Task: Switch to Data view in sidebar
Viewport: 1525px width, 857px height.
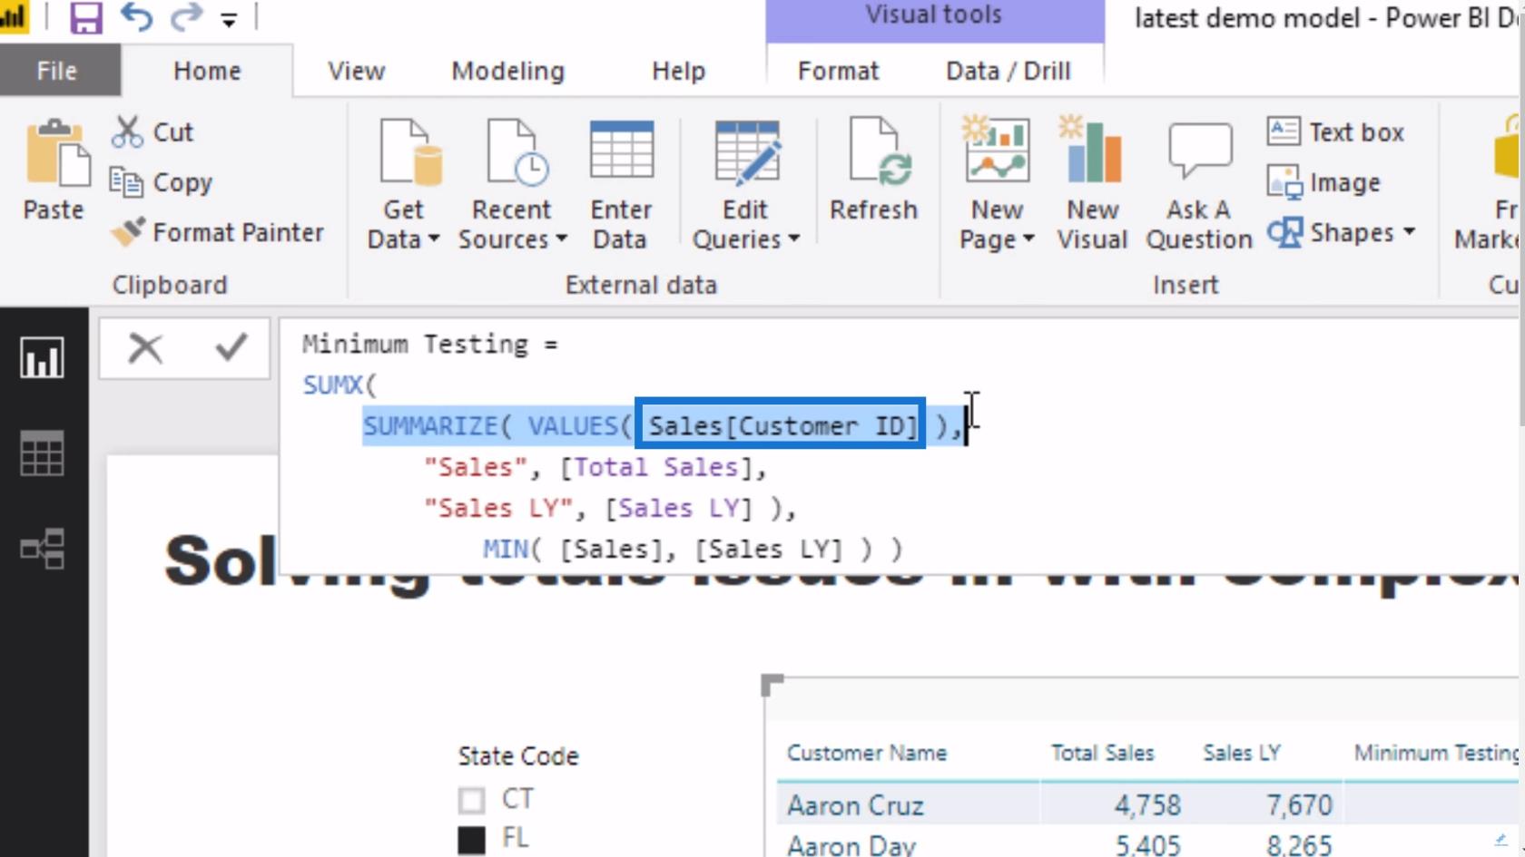Action: coord(43,453)
